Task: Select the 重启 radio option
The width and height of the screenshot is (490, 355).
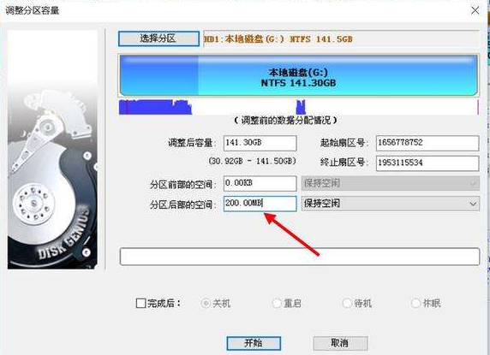Action: (277, 303)
